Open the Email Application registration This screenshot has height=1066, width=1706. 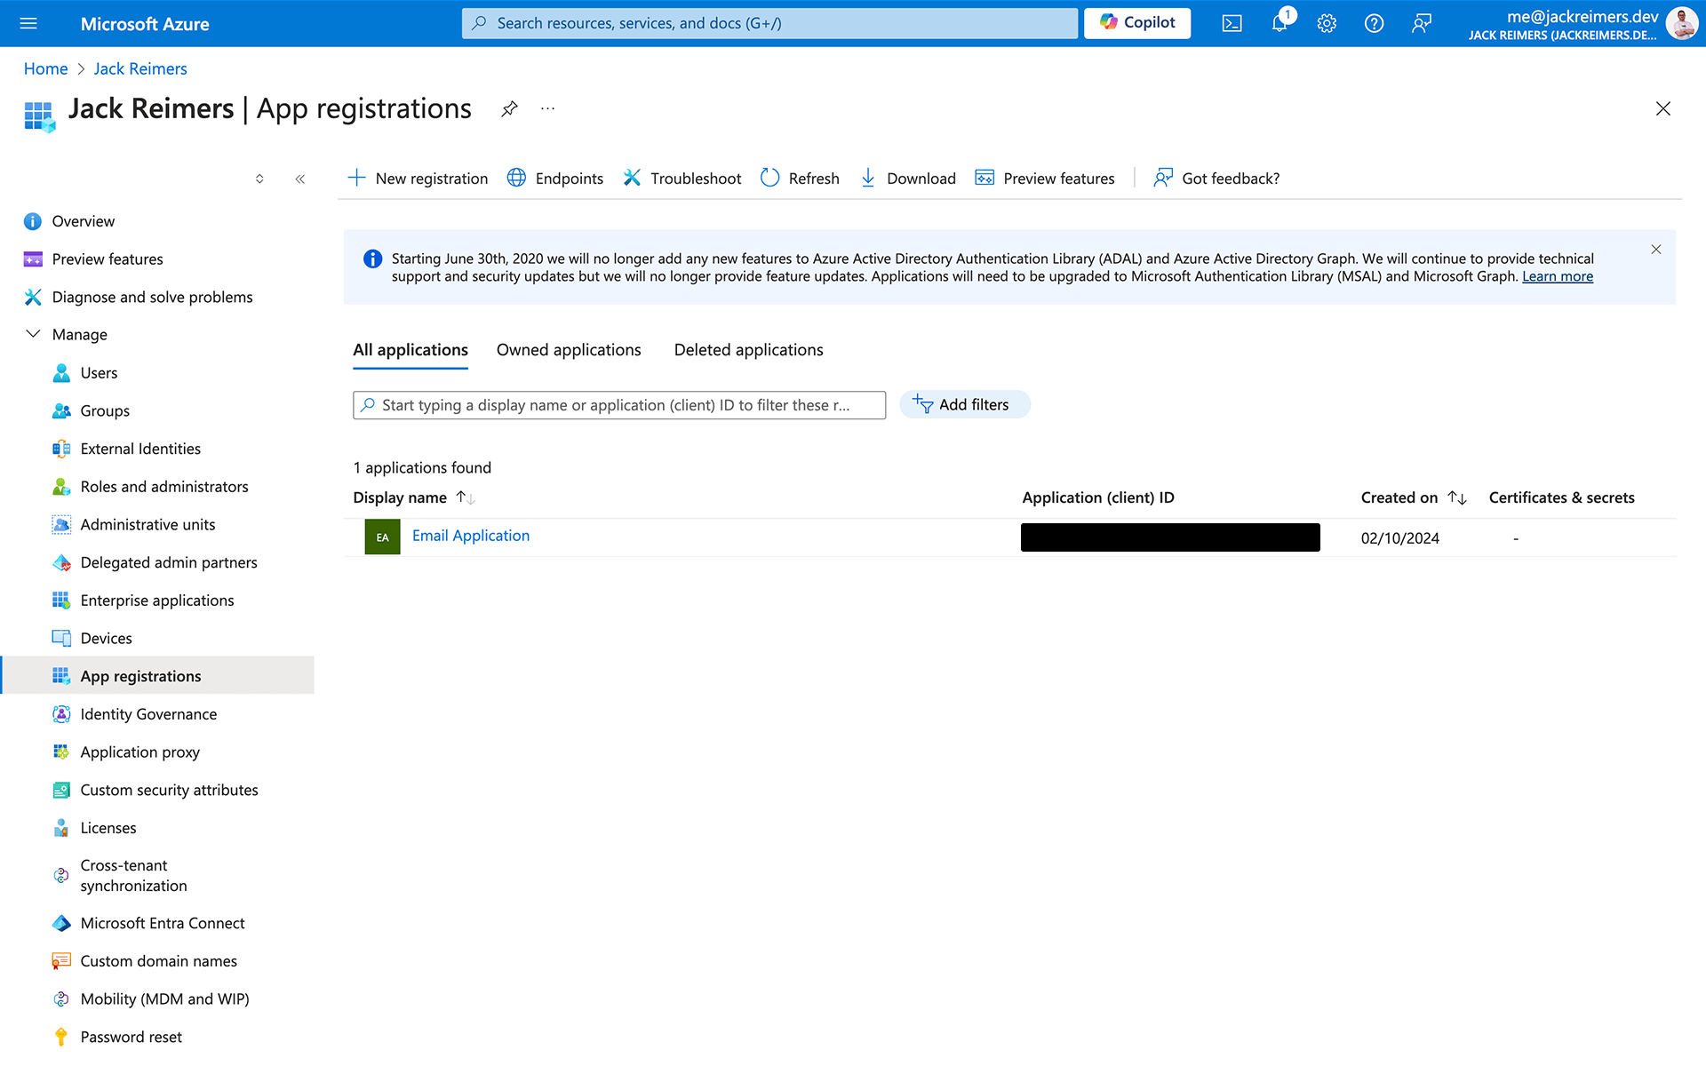click(x=470, y=534)
